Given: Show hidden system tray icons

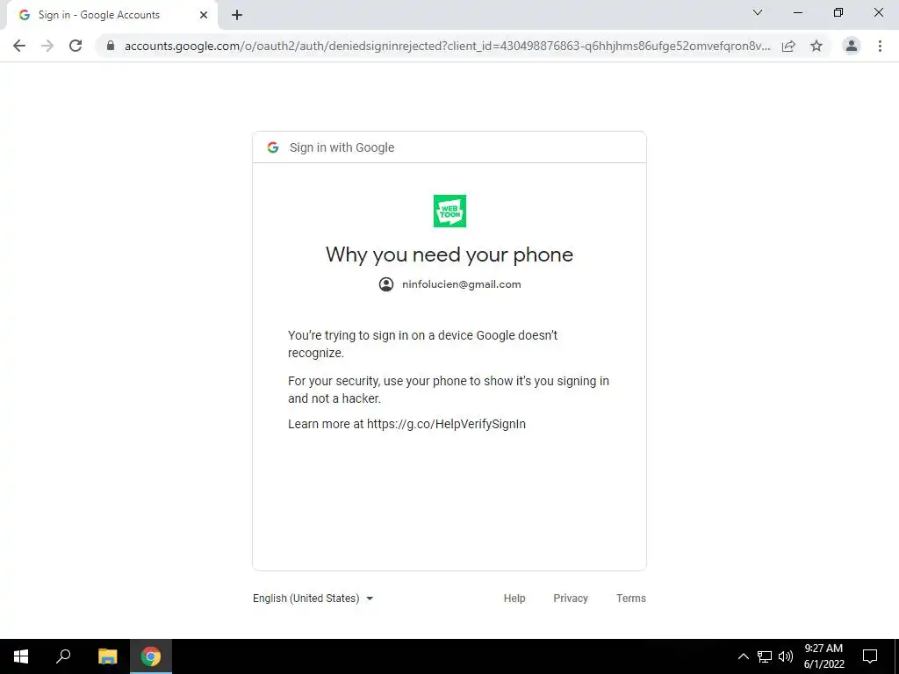Looking at the screenshot, I should tap(743, 656).
